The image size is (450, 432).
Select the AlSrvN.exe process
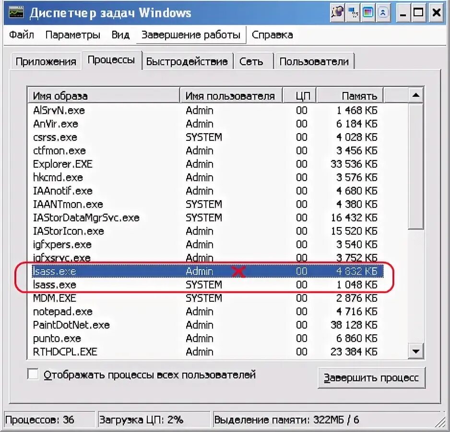[208, 110]
